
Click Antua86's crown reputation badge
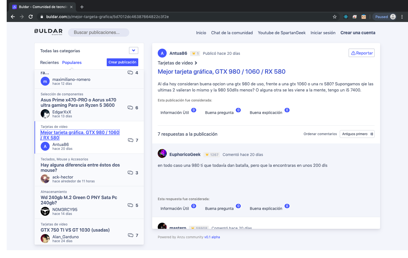195,53
